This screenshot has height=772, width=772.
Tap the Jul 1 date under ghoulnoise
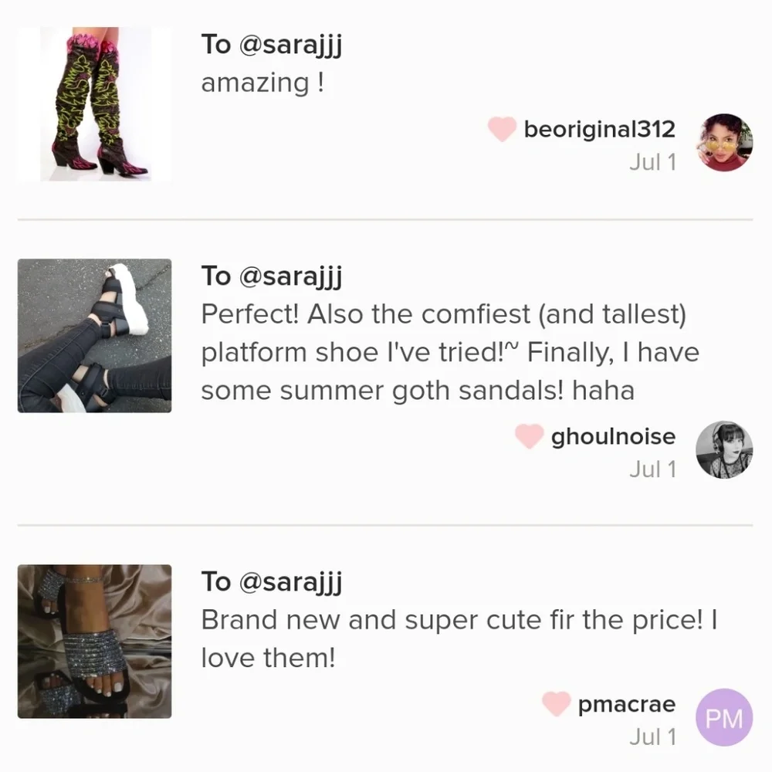tap(653, 469)
